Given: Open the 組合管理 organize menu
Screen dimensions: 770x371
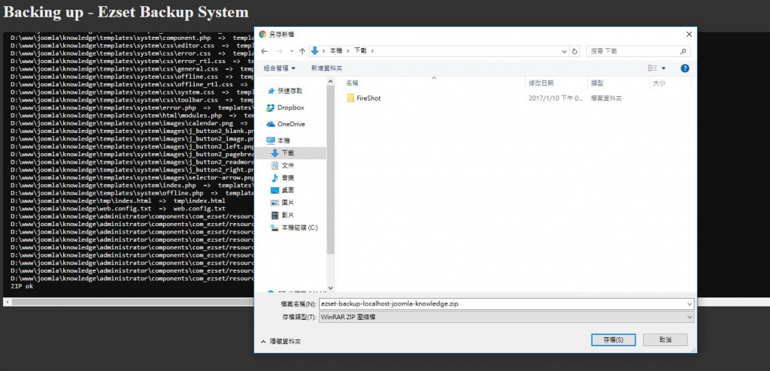Looking at the screenshot, I should coord(279,68).
